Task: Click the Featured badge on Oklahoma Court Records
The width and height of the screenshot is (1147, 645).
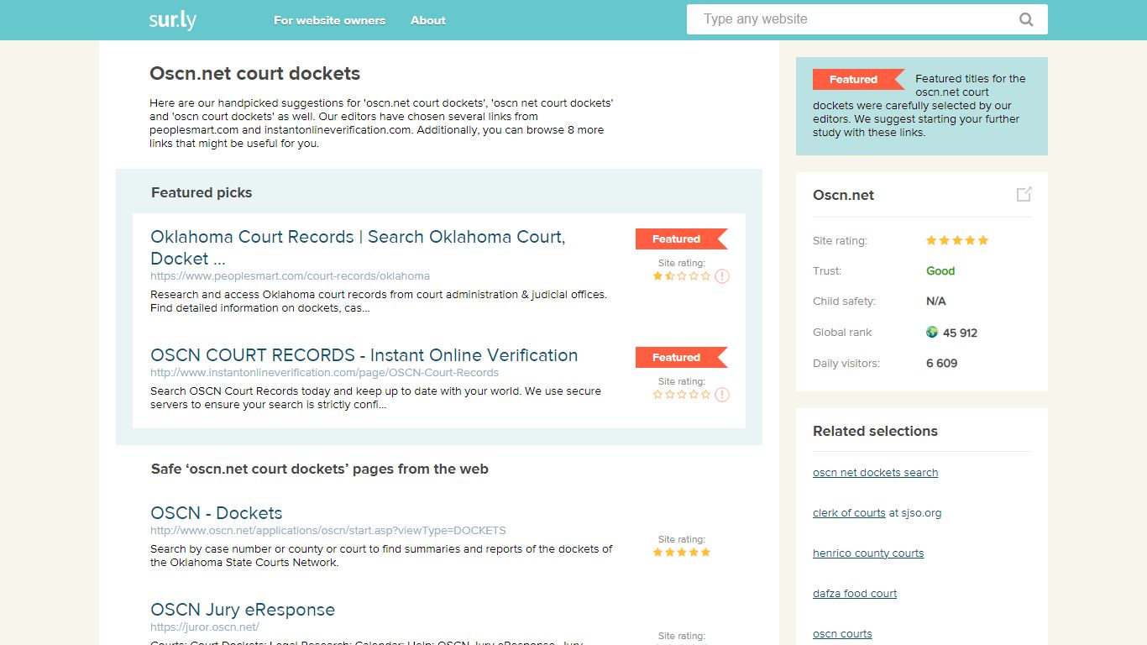Action: pos(681,239)
